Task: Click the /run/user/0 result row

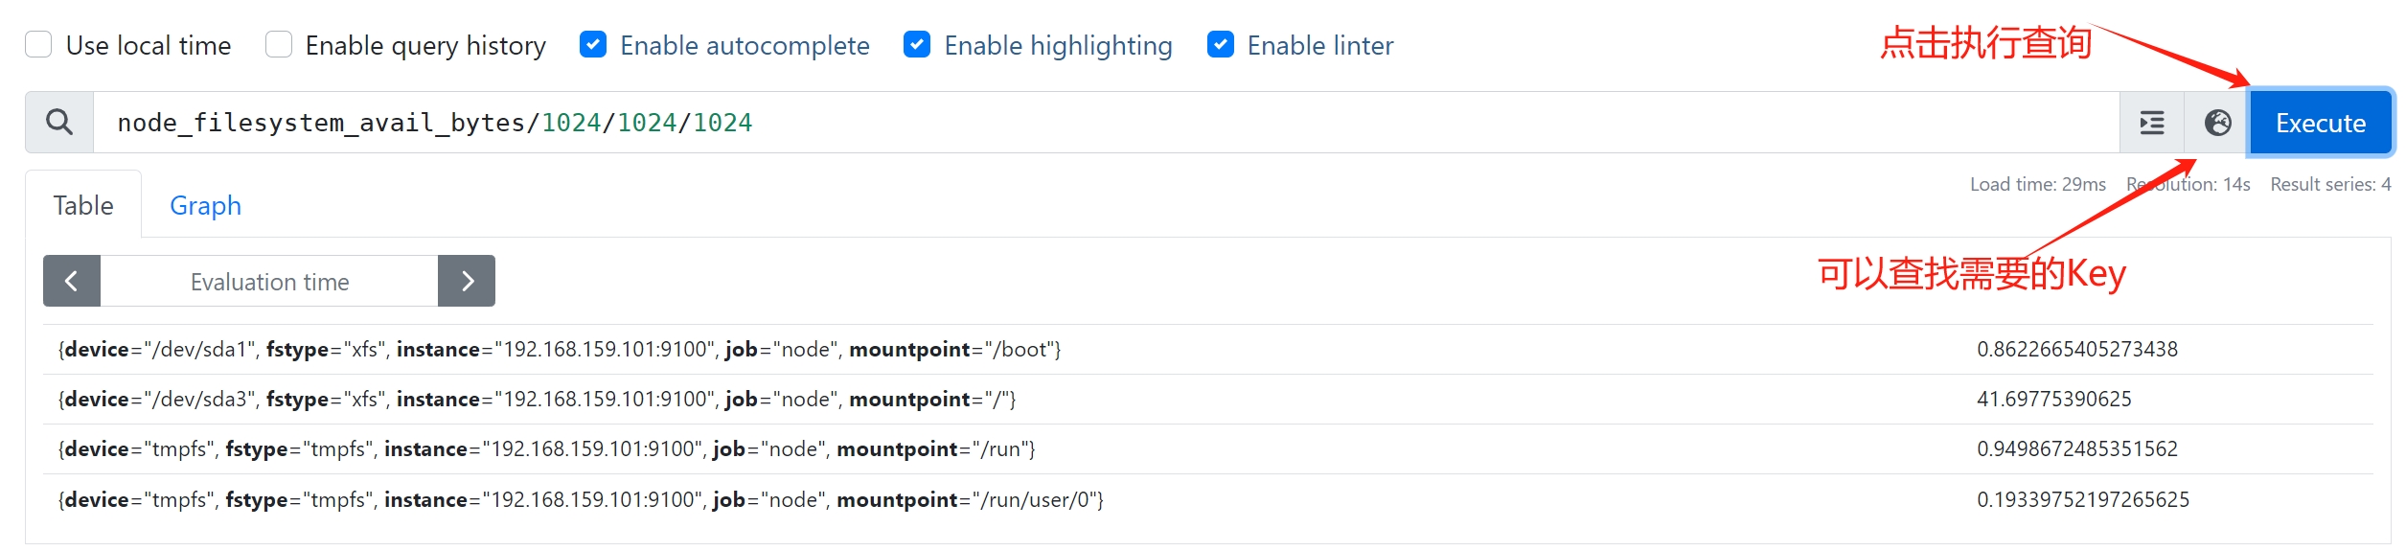Action: 1208,499
